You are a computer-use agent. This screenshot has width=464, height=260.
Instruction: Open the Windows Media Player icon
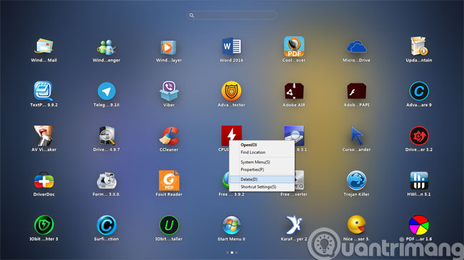coord(168,47)
